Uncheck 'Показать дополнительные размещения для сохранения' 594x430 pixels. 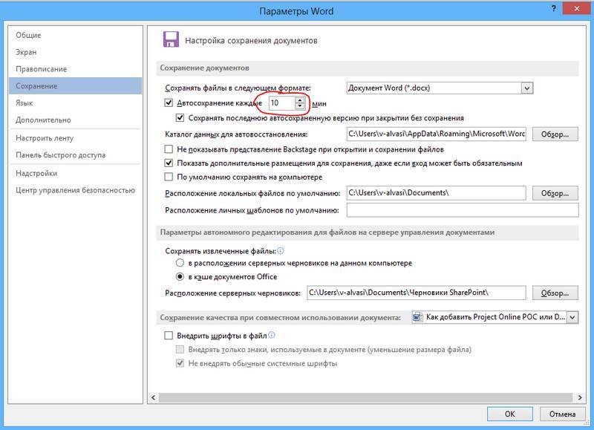point(169,163)
